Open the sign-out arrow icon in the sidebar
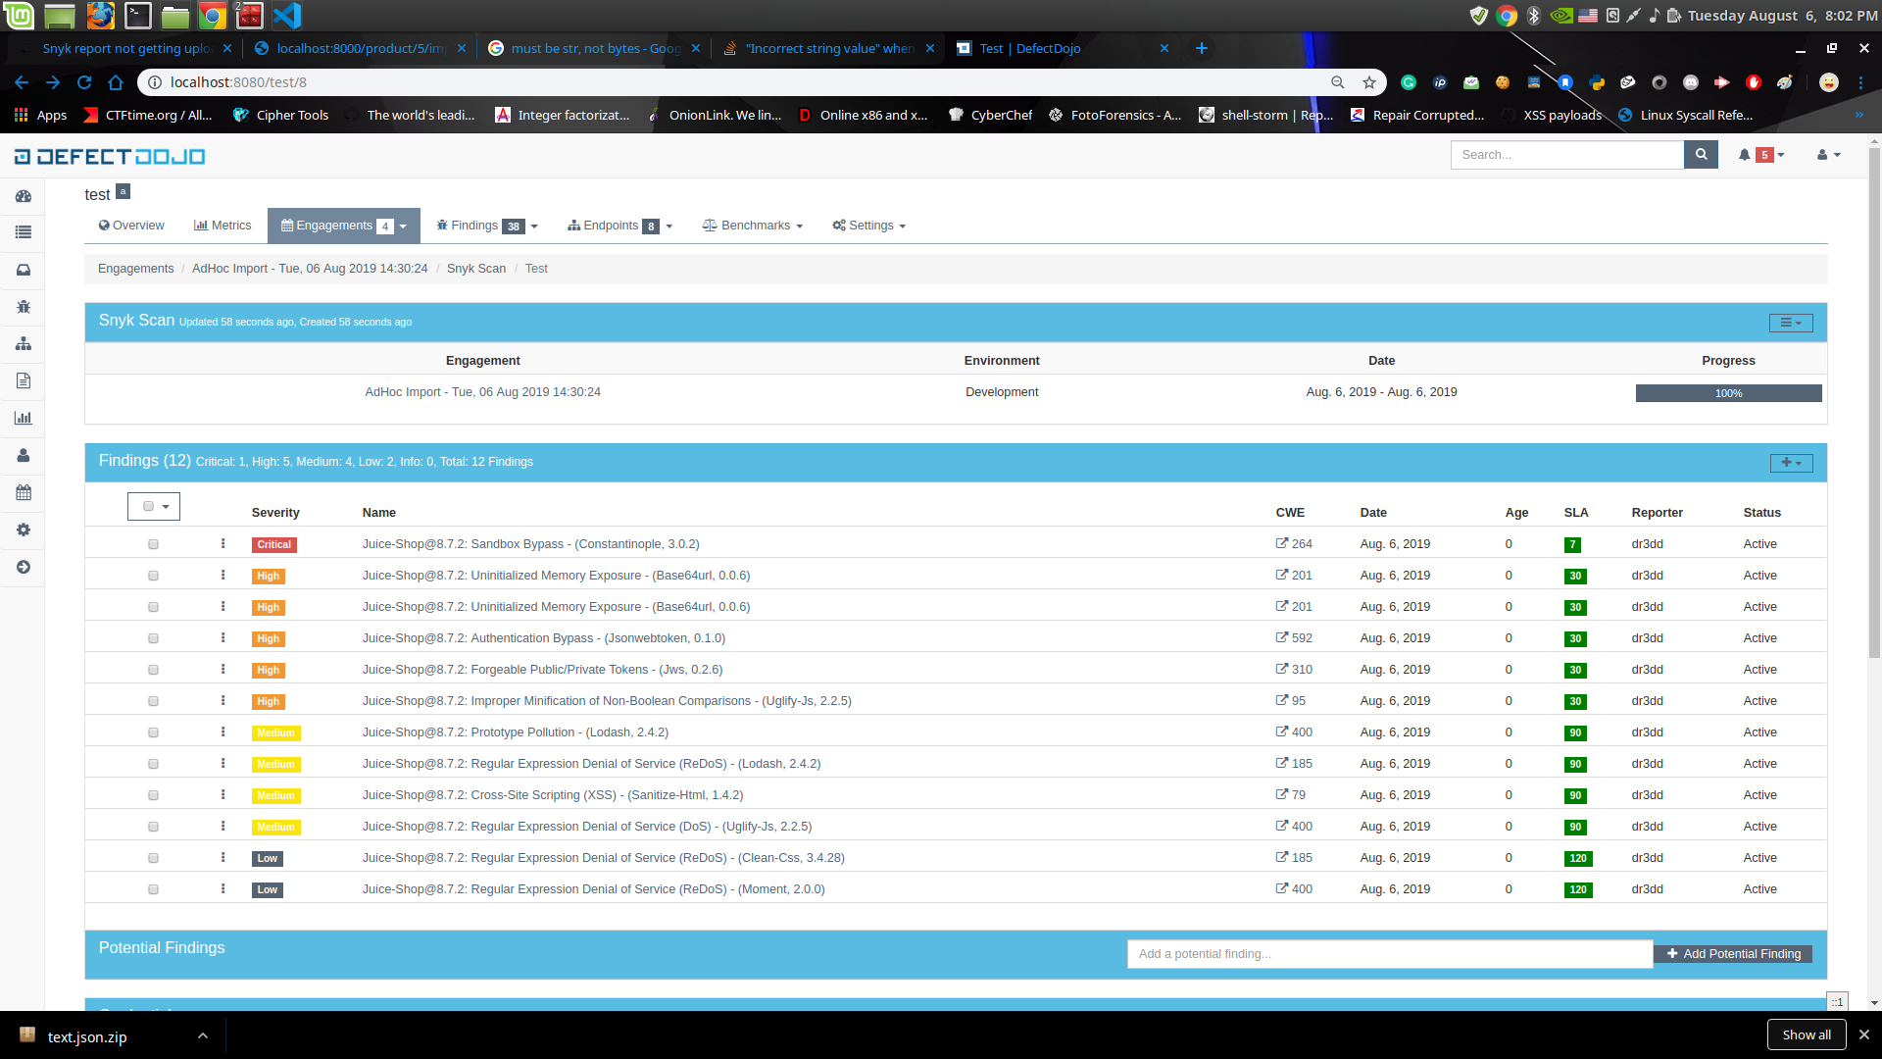Image resolution: width=1882 pixels, height=1059 pixels. point(23,567)
